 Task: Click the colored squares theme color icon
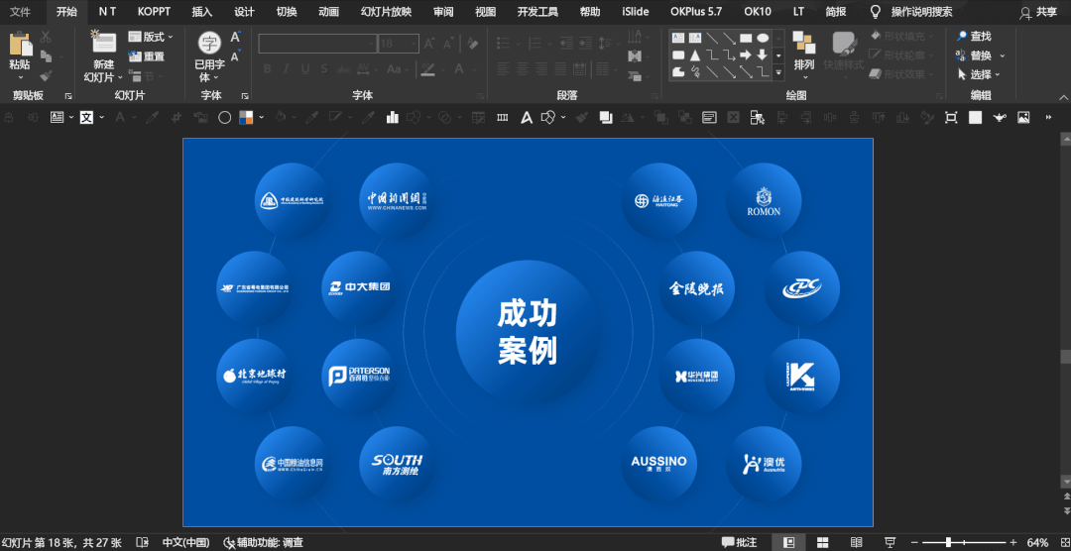tap(245, 118)
